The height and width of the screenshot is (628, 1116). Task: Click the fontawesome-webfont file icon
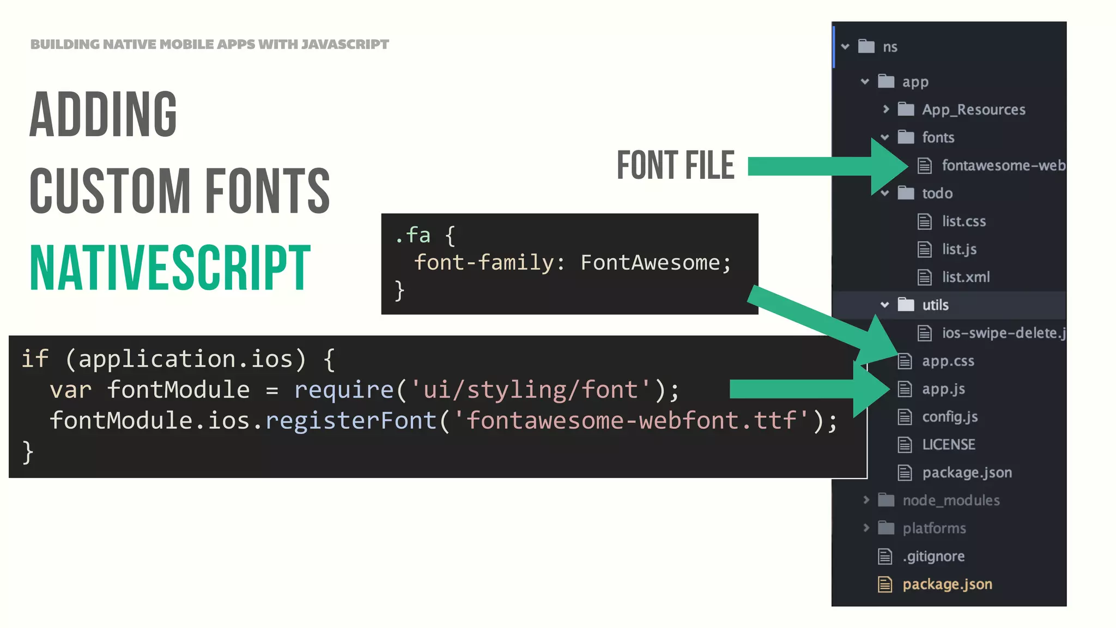pos(925,165)
